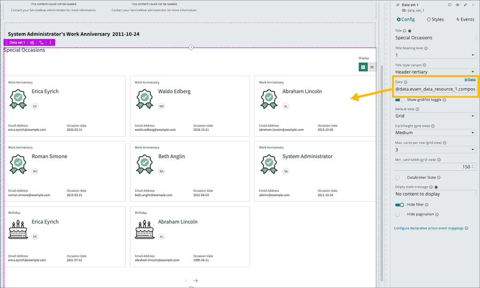
Task: Click the data resource icon in the purple toolbar
Action: 41,42
